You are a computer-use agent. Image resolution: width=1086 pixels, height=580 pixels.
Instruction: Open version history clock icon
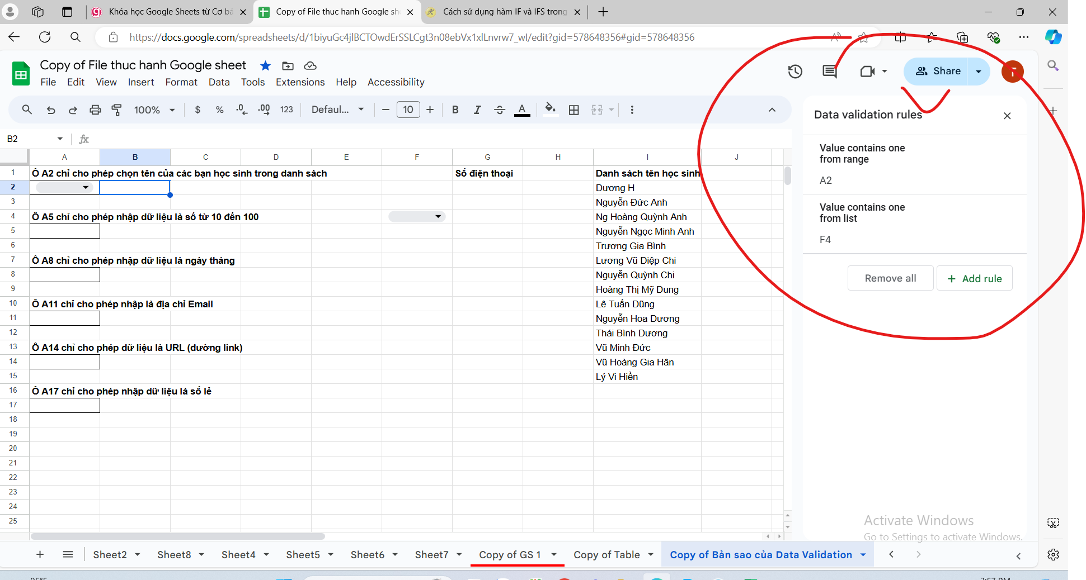[x=795, y=72]
